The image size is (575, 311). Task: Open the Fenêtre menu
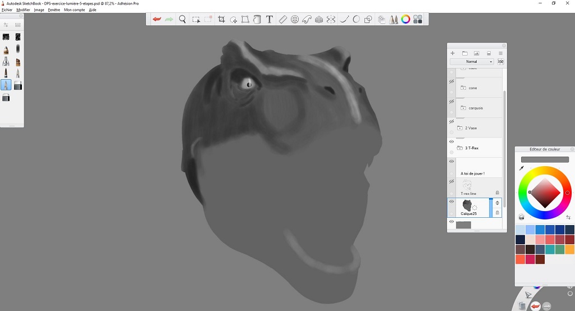[54, 10]
